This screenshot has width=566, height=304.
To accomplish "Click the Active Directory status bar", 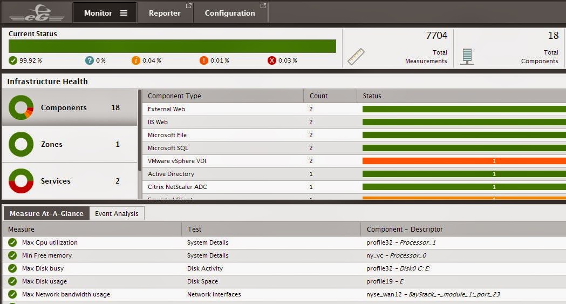I will [464, 174].
